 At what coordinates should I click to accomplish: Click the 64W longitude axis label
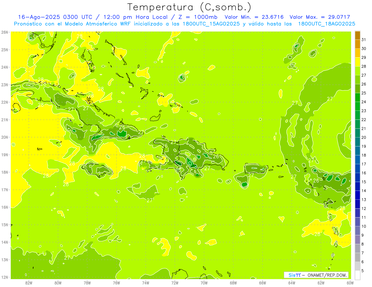[291, 283]
